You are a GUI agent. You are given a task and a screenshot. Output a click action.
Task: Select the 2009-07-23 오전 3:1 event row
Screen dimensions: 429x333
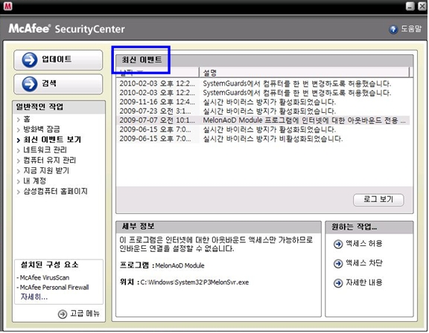[x=263, y=111]
